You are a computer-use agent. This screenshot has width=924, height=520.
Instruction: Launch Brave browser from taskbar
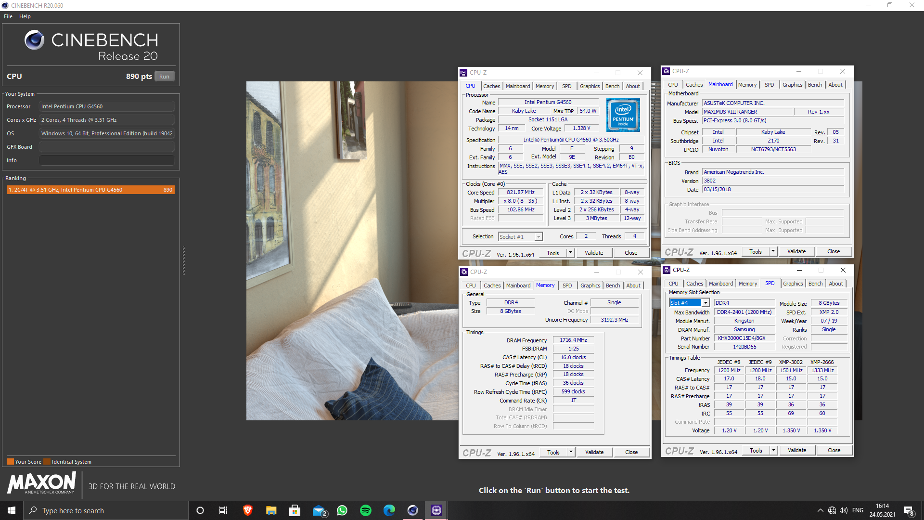[247, 510]
